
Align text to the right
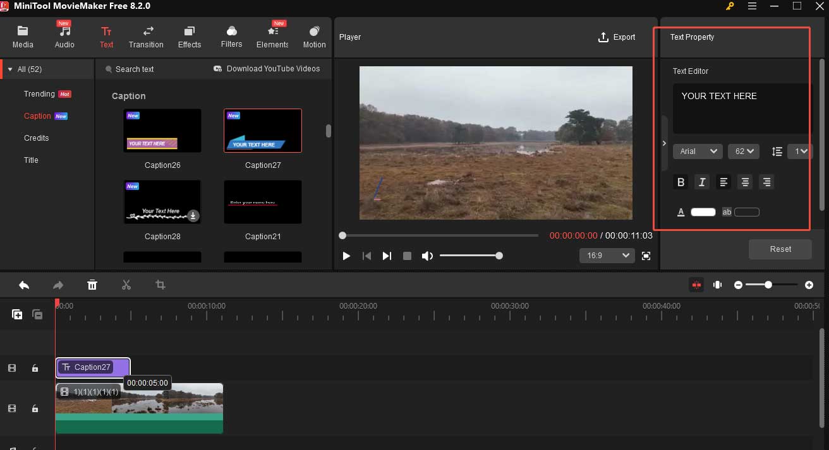[x=767, y=182]
